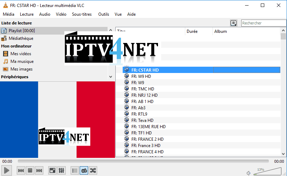The image size is (287, 176).
Task: Start playback with the Play button
Action: click(x=7, y=170)
